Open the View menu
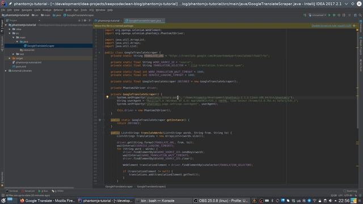Viewport: 363px width, 204px height. point(16,10)
